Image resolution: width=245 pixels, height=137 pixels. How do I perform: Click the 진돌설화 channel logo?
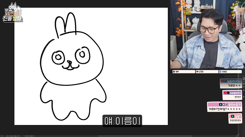point(13,12)
